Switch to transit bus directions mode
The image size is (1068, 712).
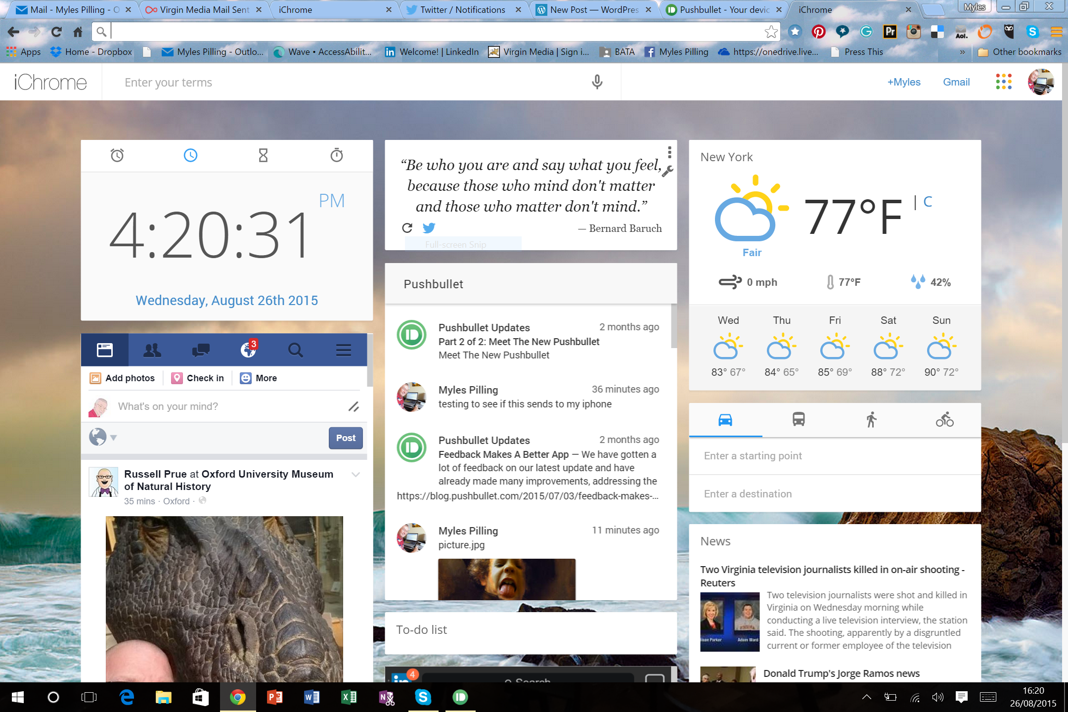[x=798, y=420]
